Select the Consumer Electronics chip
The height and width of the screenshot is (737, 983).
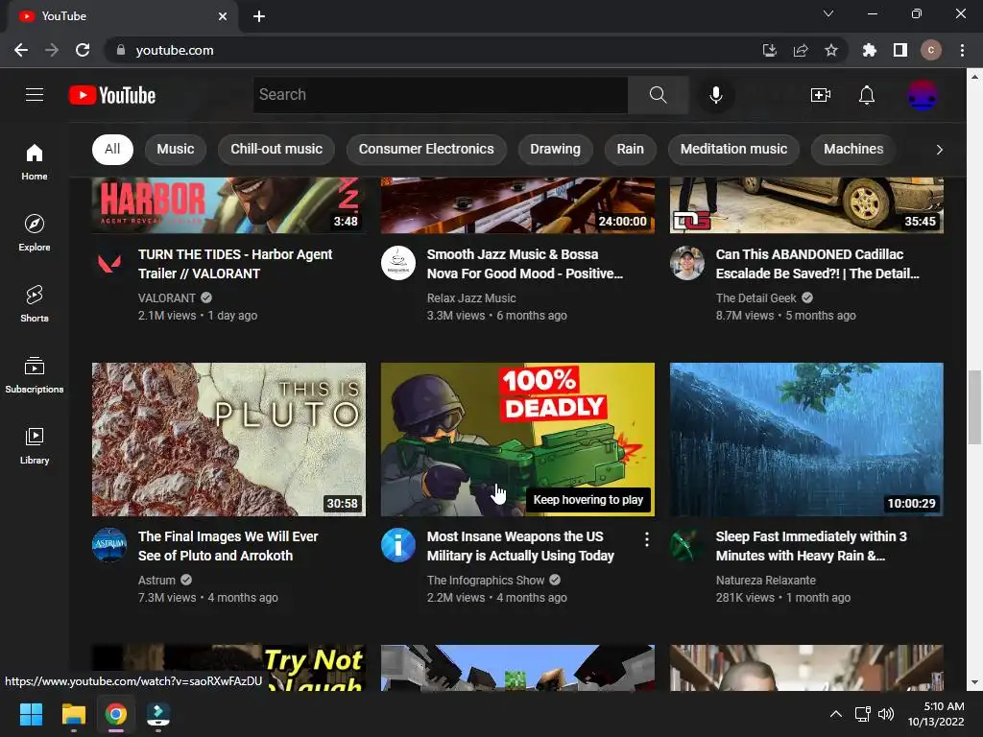(x=426, y=149)
